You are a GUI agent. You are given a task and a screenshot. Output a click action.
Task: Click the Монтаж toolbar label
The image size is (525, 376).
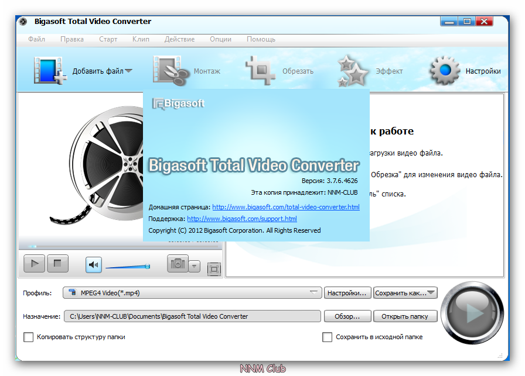point(207,71)
